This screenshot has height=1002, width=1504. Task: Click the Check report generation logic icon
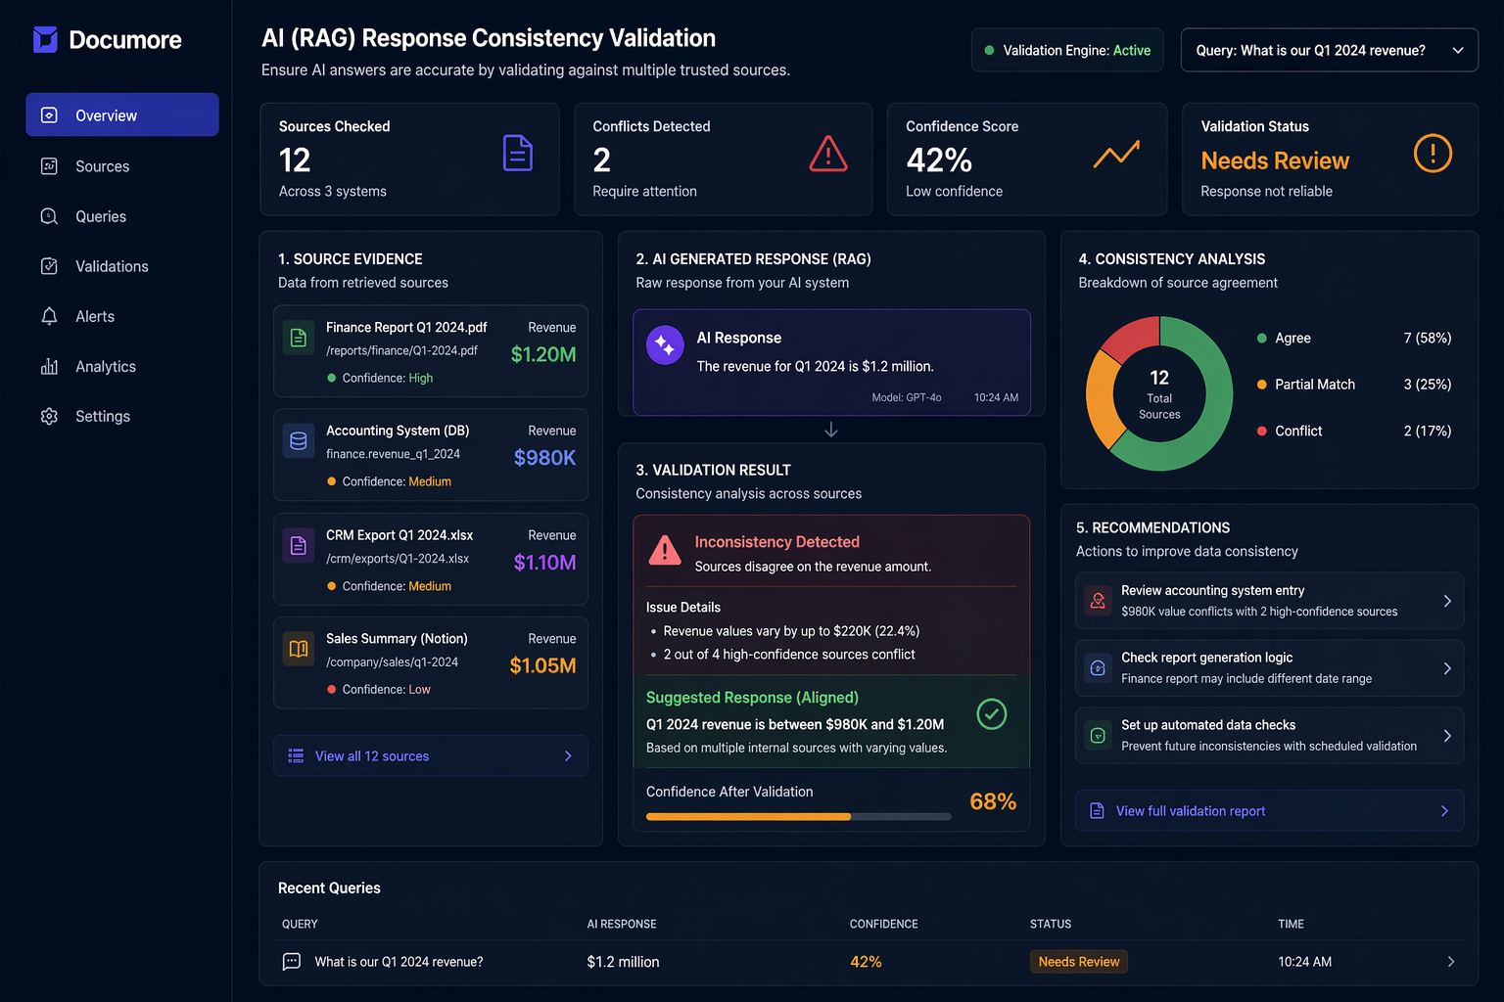[x=1098, y=668]
